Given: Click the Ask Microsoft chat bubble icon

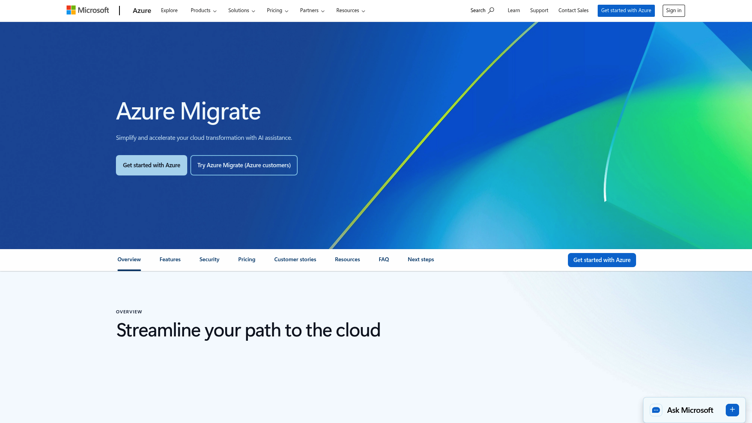Looking at the screenshot, I should tap(656, 410).
